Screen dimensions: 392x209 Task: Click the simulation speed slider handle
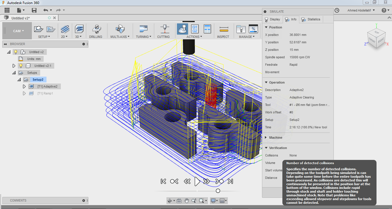click(218, 191)
